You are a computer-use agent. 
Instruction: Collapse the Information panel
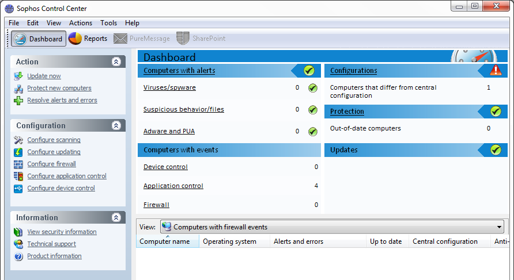tap(116, 217)
